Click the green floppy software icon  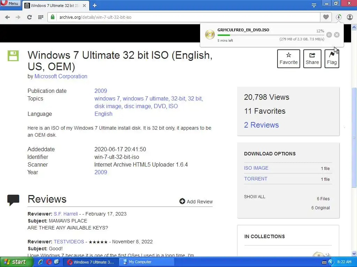pyautogui.click(x=13, y=56)
